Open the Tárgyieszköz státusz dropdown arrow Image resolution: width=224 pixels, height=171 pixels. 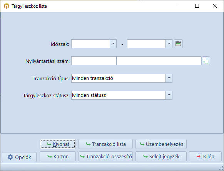pyautogui.click(x=169, y=95)
